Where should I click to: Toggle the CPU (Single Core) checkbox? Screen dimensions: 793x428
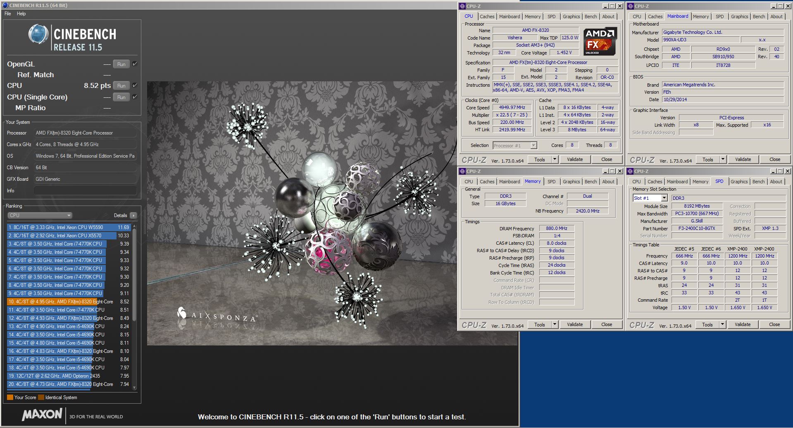(135, 97)
